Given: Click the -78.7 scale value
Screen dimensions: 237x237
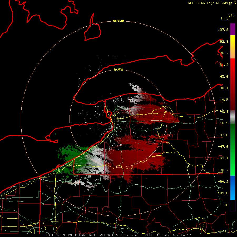Looking at the screenshot, I should tap(223, 170).
